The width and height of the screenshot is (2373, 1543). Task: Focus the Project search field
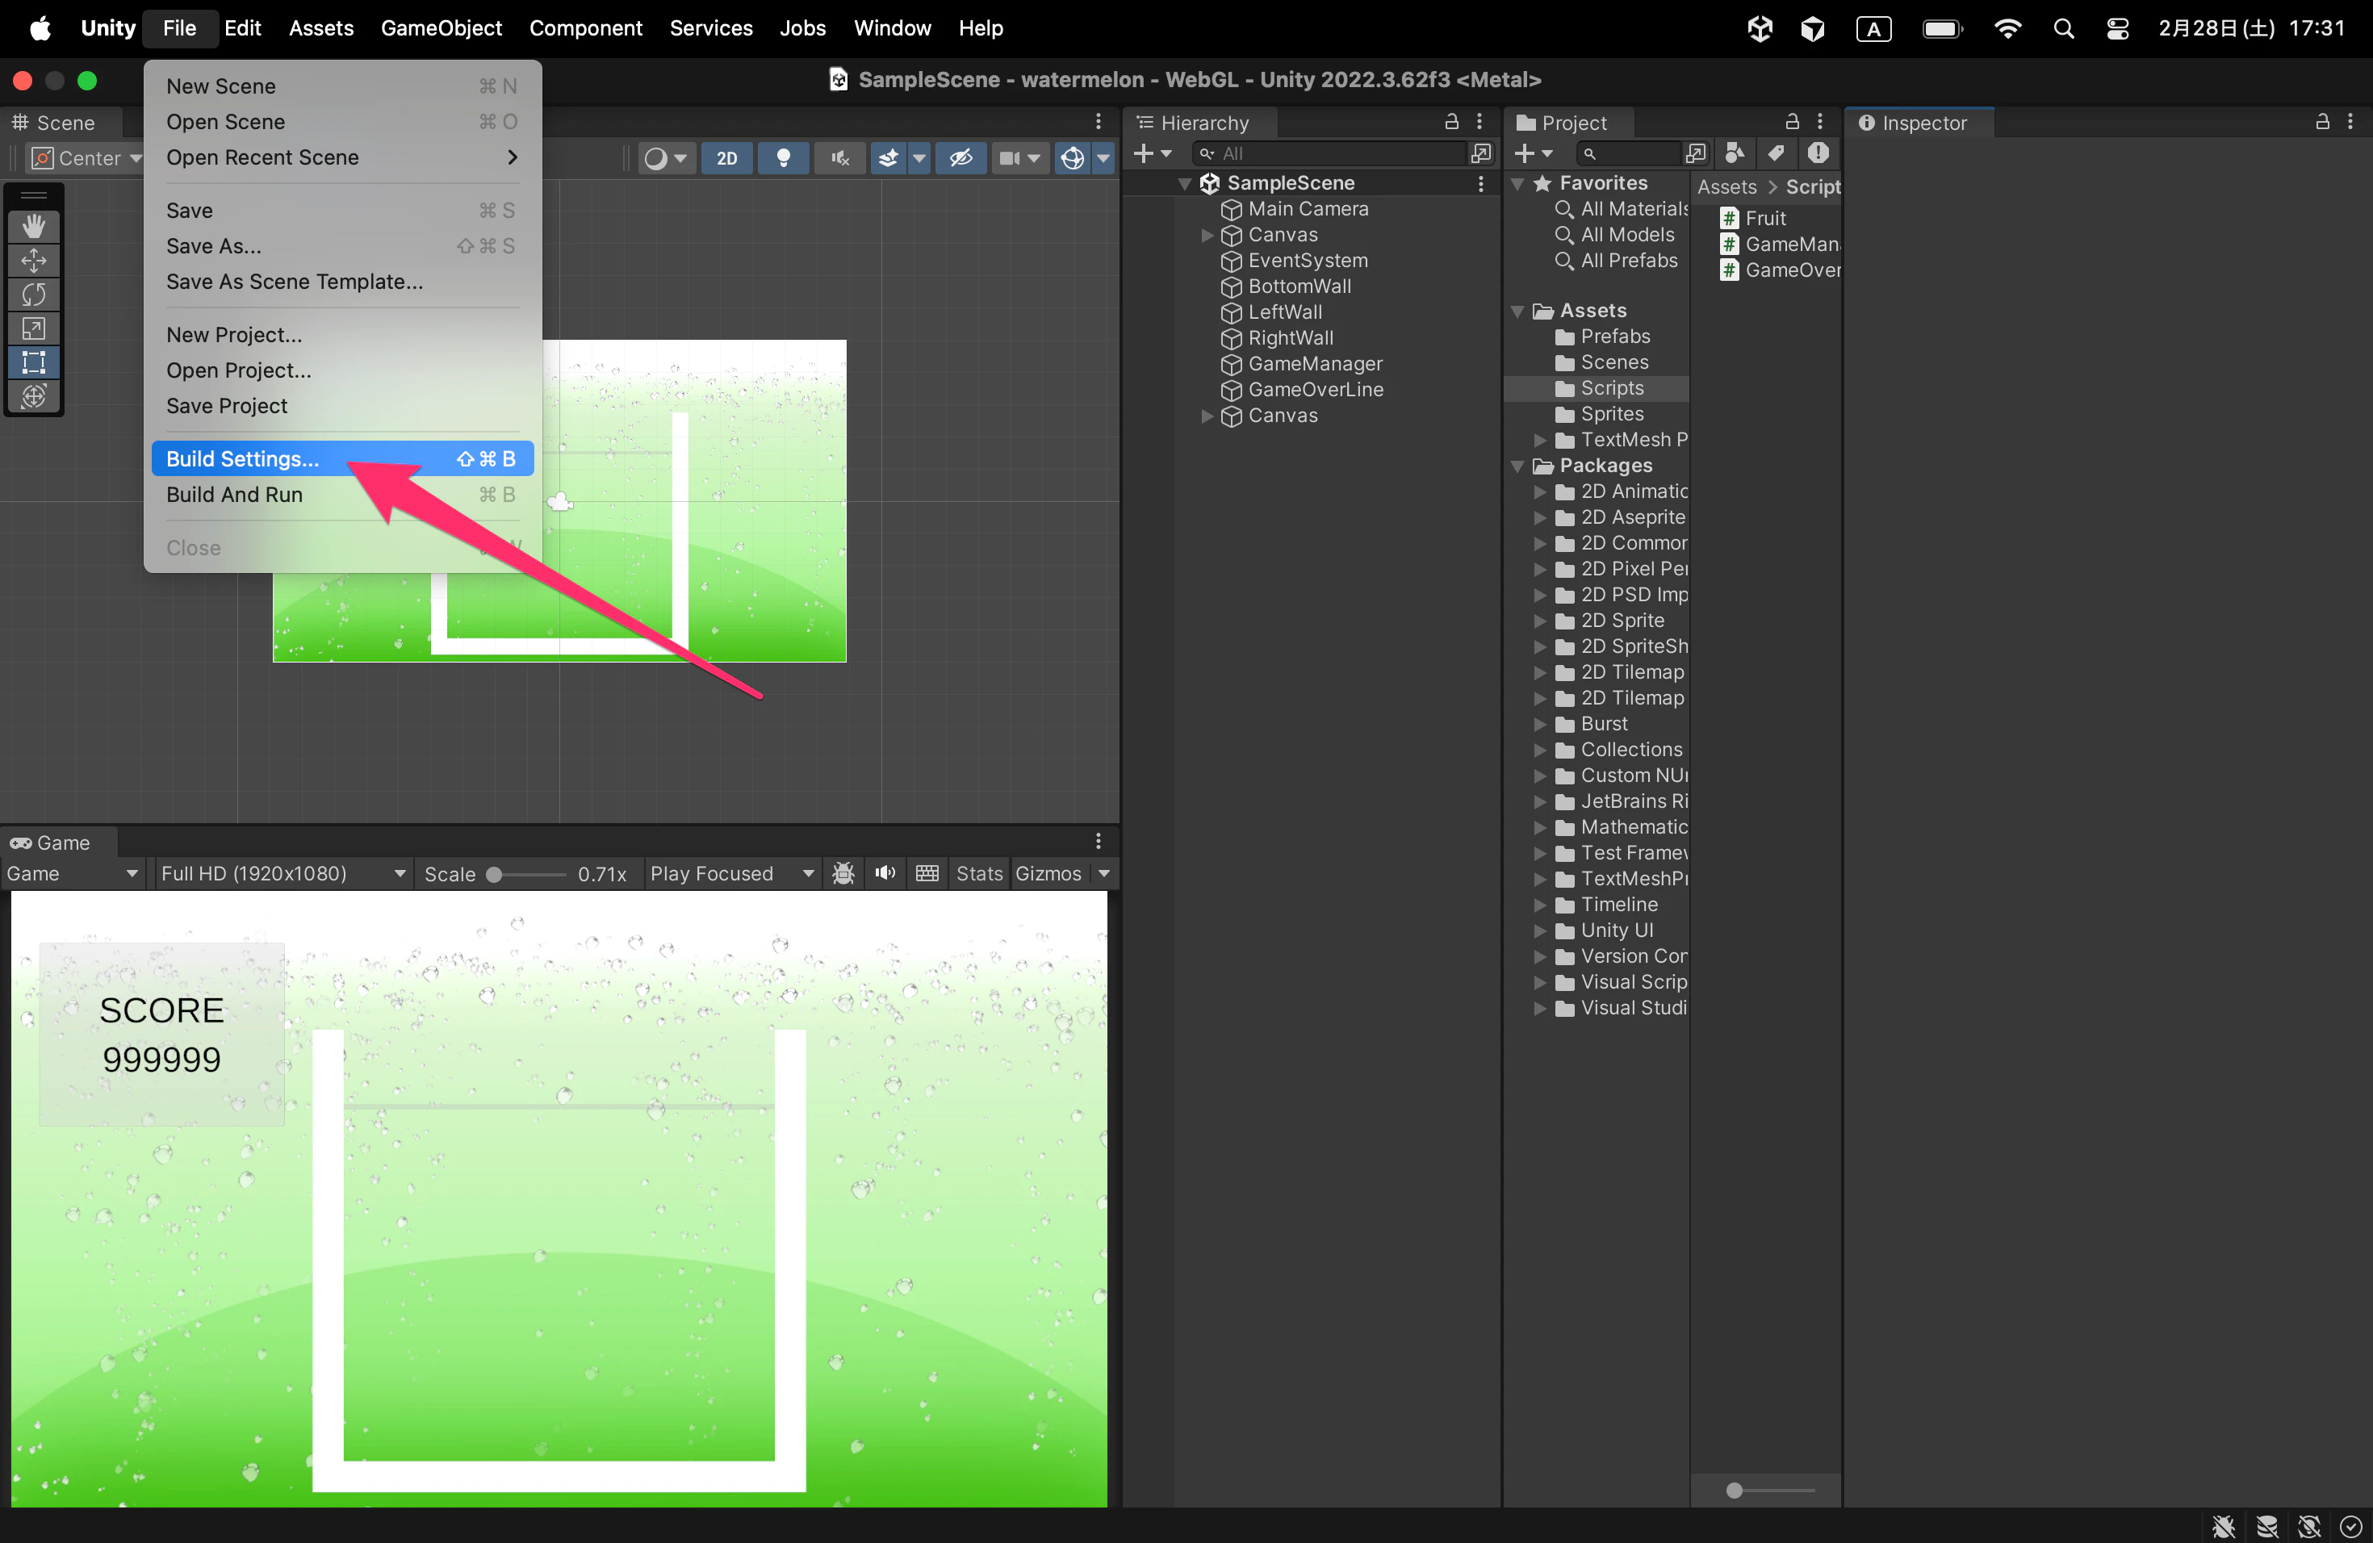click(x=1629, y=153)
